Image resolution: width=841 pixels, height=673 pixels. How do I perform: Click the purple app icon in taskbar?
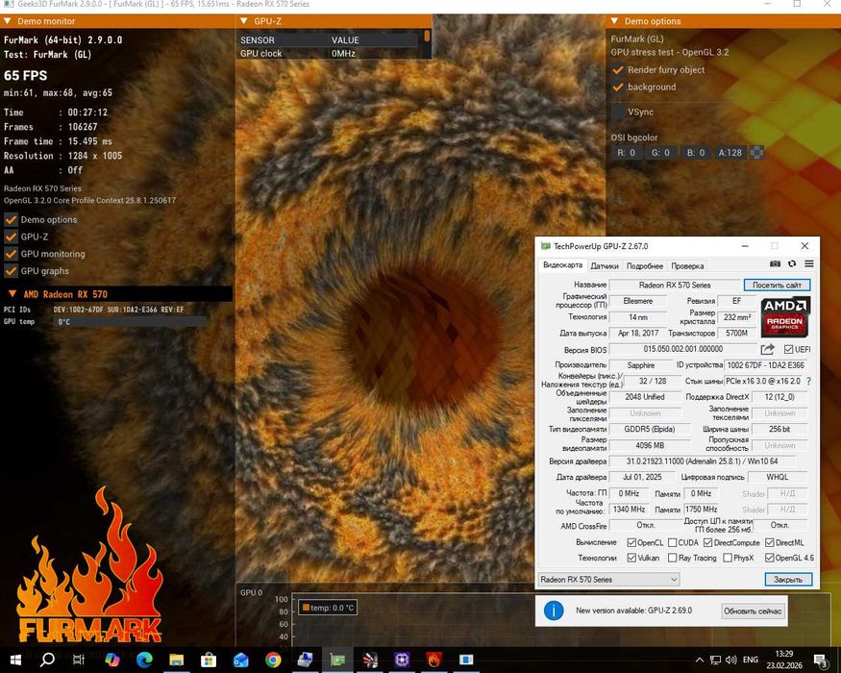[402, 659]
